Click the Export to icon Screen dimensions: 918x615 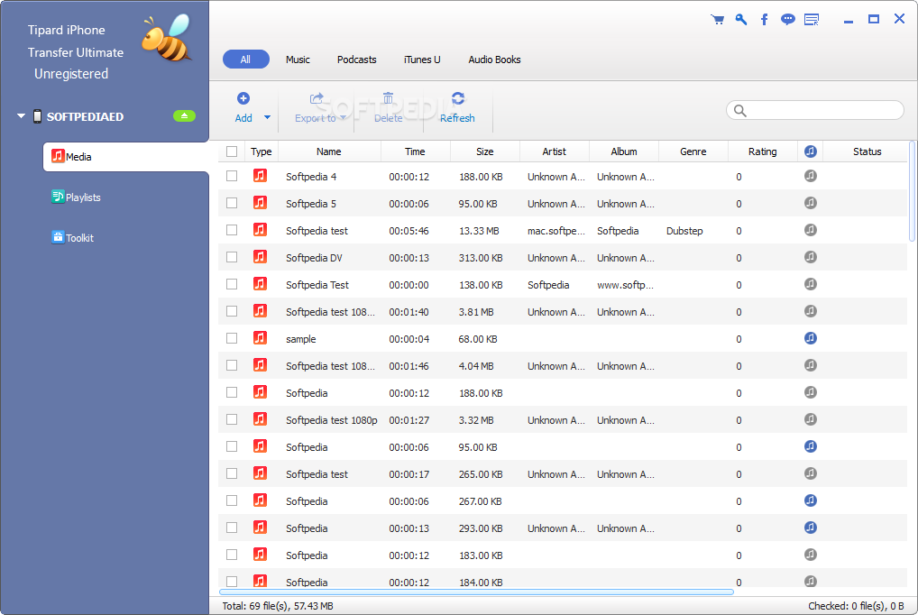click(x=317, y=98)
